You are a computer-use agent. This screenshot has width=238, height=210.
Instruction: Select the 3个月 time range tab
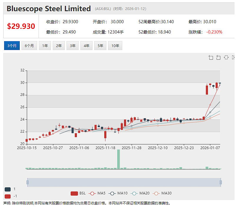pos(12,46)
